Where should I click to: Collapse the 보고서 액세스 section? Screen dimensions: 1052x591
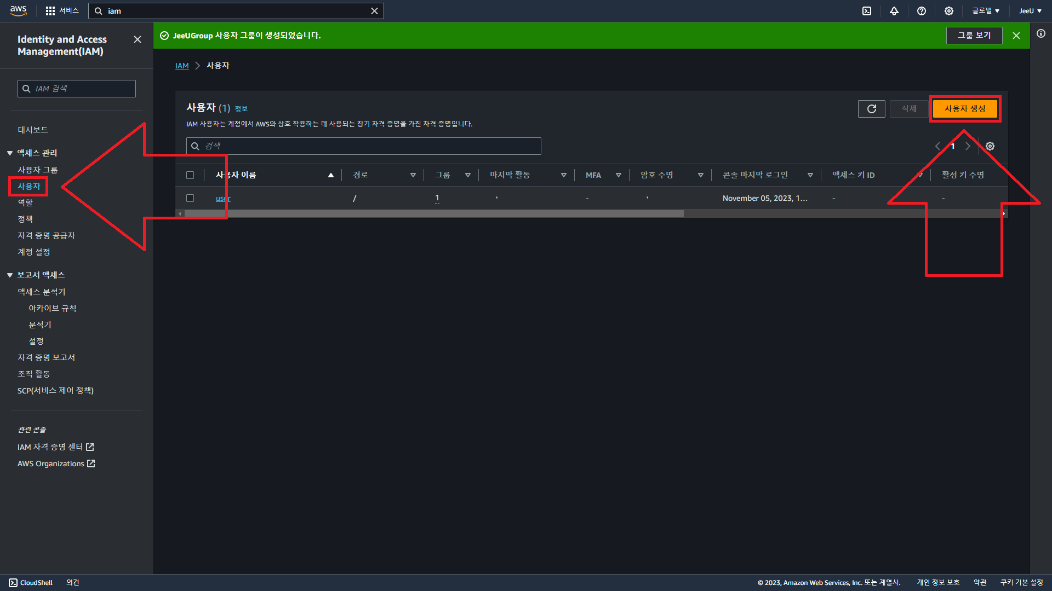click(x=10, y=275)
